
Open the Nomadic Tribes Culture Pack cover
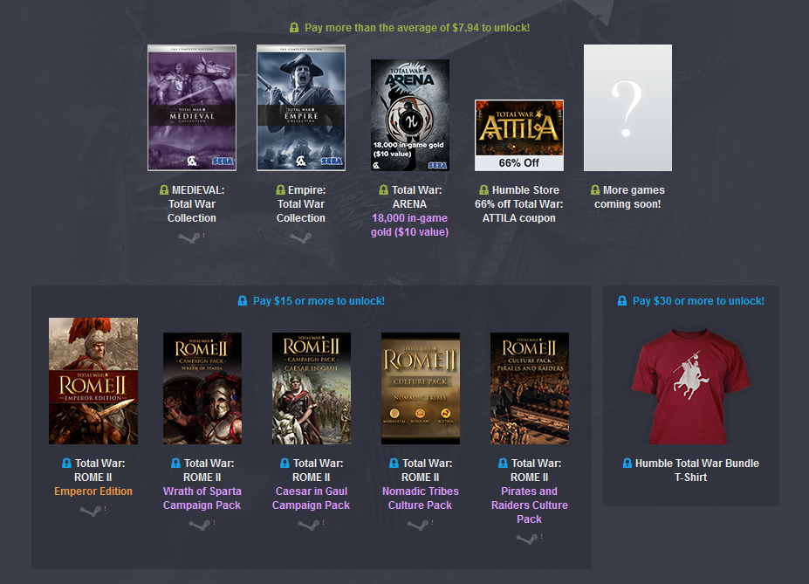pyautogui.click(x=421, y=388)
